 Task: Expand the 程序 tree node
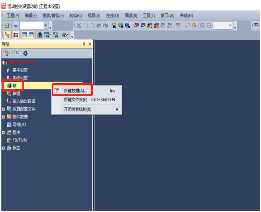[3, 133]
